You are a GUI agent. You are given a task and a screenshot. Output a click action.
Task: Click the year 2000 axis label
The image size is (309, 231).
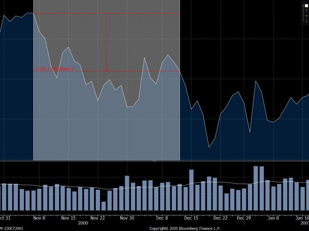click(83, 223)
